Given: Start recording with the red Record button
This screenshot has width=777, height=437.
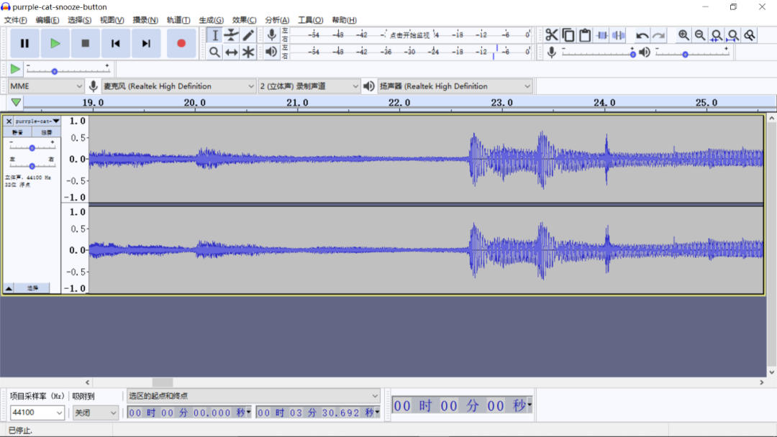Looking at the screenshot, I should (181, 44).
